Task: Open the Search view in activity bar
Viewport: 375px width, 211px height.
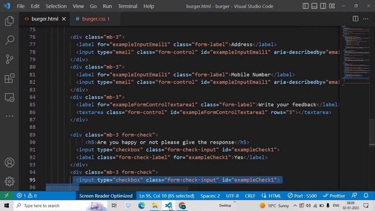Action: click(x=9, y=40)
